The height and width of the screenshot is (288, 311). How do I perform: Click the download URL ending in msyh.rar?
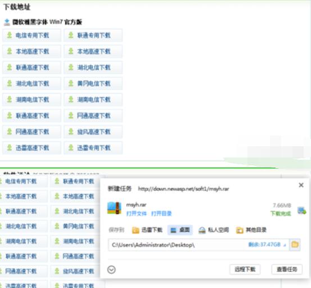coord(183,189)
